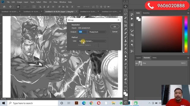Close the Untitled-2 document tab
The image size is (190, 106).
[x=42, y=11]
